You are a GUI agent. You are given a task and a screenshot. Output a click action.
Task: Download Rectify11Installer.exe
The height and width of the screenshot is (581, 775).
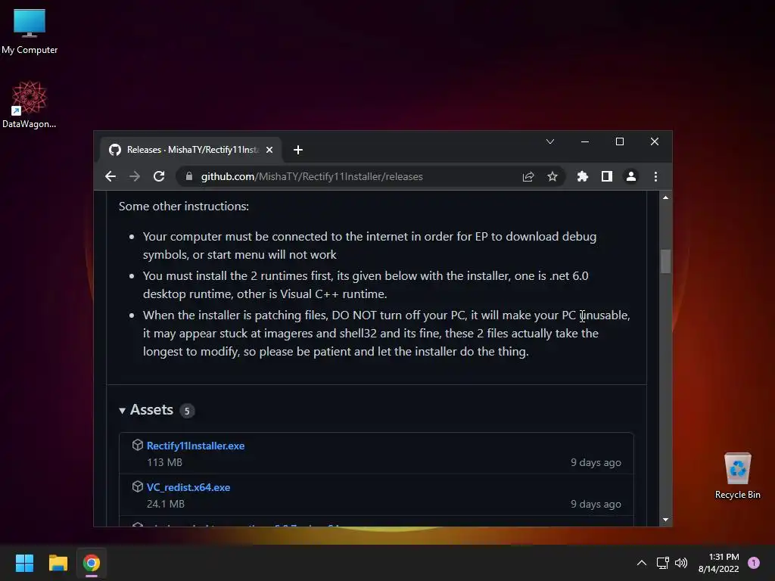(x=195, y=446)
